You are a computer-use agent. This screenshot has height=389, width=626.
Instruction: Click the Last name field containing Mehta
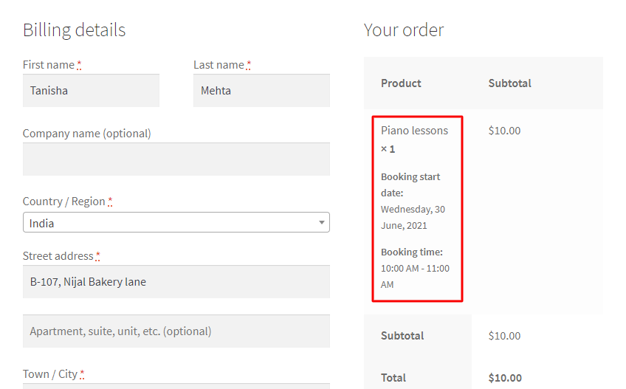(x=261, y=91)
